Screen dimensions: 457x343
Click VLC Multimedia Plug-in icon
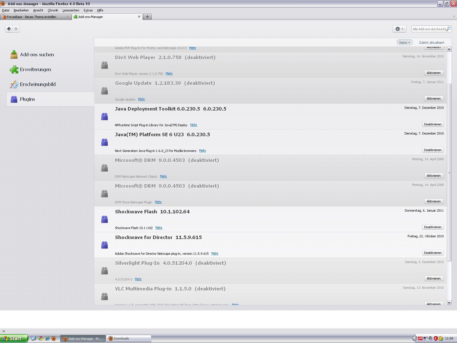click(x=105, y=296)
